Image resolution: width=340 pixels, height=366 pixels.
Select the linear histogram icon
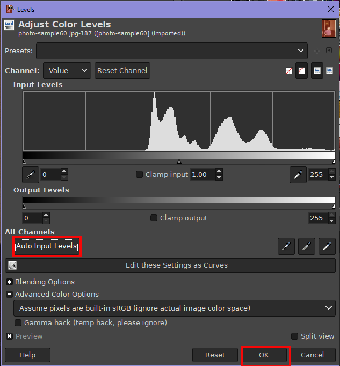(317, 71)
